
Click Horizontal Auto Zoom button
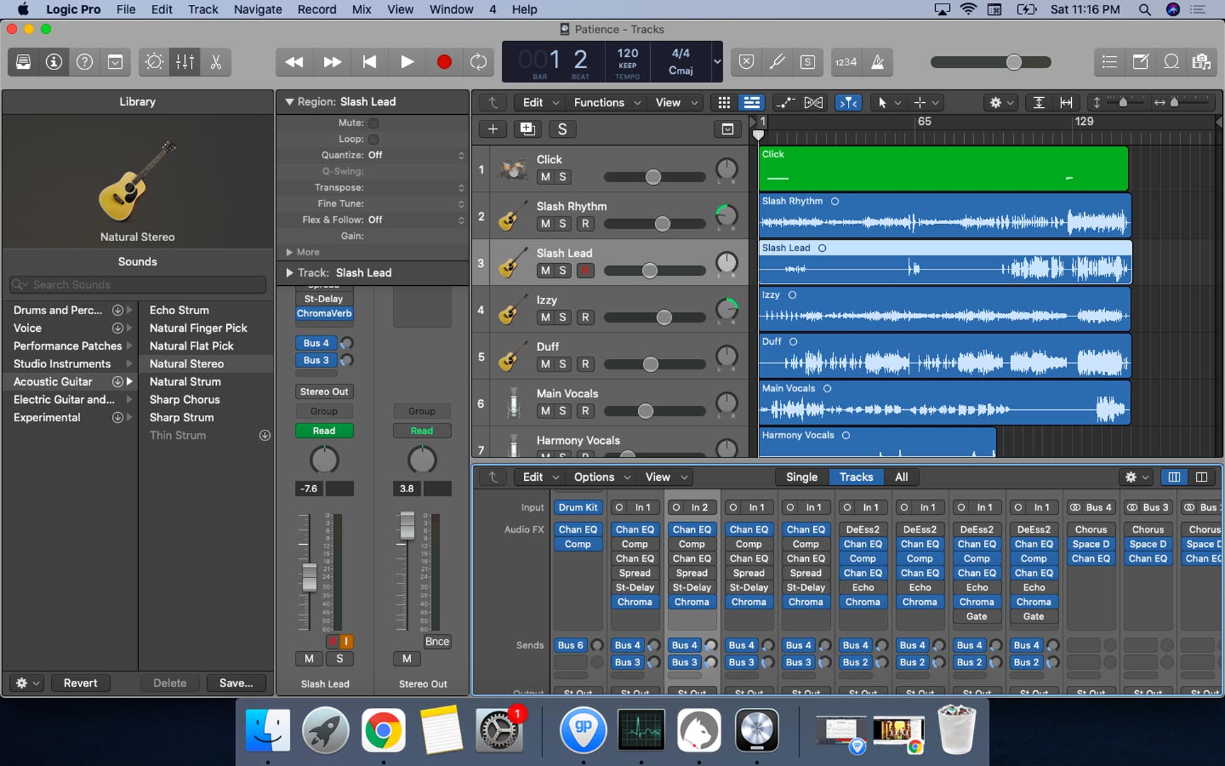[1066, 103]
